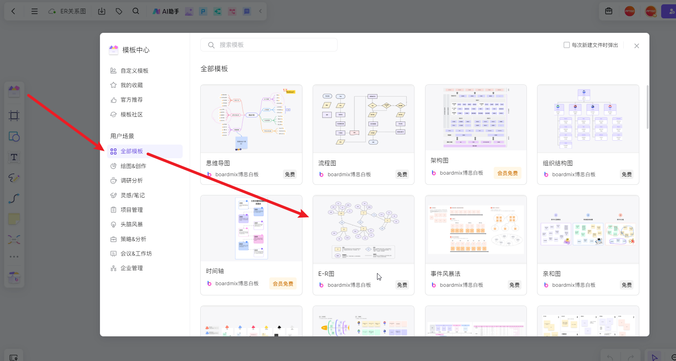
Task: Focus the 搜索模板 search field
Action: click(269, 45)
